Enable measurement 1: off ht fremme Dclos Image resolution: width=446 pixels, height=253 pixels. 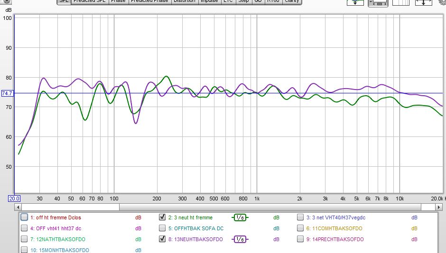coord(24,217)
